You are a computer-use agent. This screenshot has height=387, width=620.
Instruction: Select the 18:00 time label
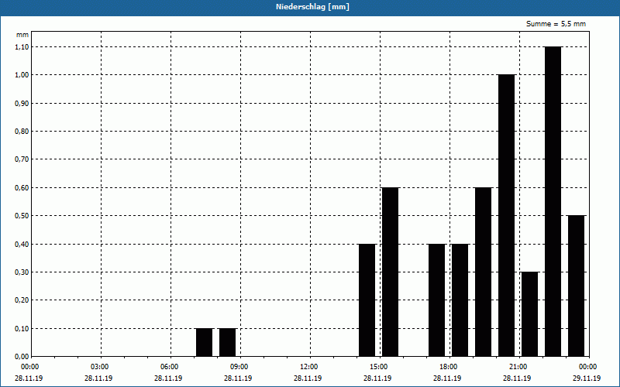[x=449, y=367]
